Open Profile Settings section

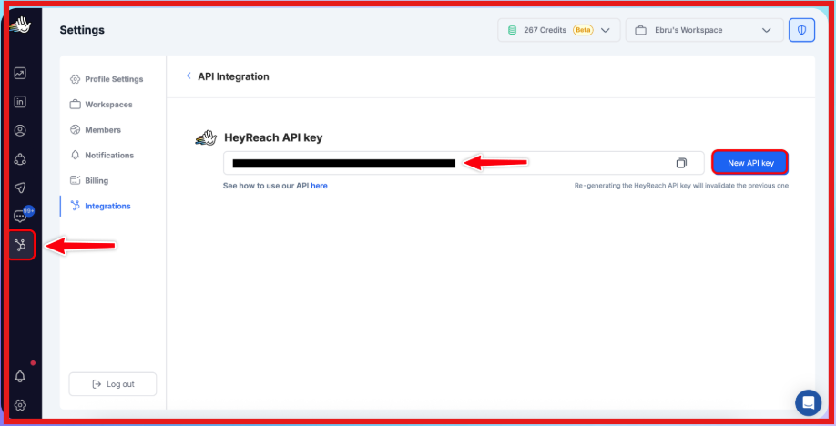click(x=107, y=79)
